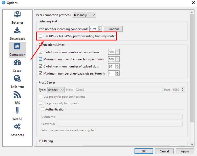197x156 pixels.
Task: Click the Behavior label in sidebar
Action: point(17,23)
